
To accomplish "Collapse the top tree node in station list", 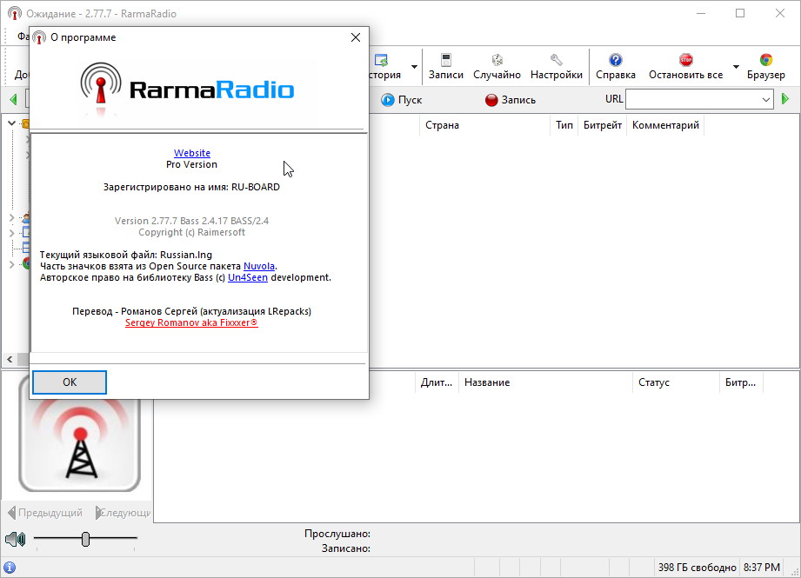I will 12,123.
